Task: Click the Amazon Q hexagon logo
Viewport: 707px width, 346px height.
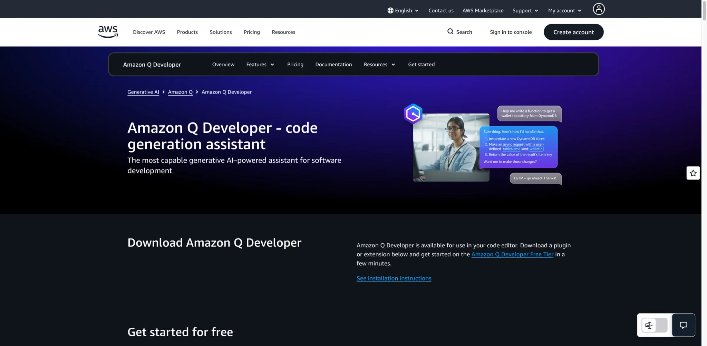Action: pyautogui.click(x=413, y=113)
